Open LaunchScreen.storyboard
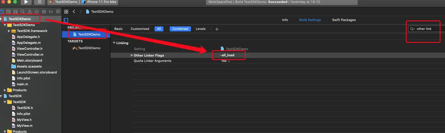The image size is (445, 133). click(37, 72)
